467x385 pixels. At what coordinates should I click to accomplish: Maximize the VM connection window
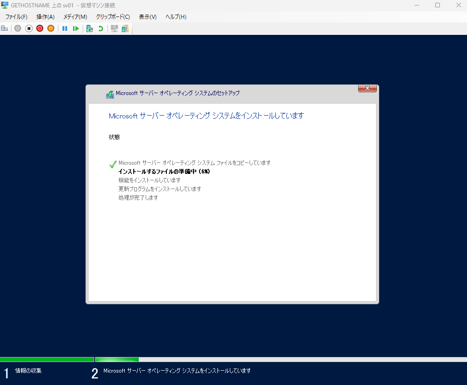[x=438, y=5]
